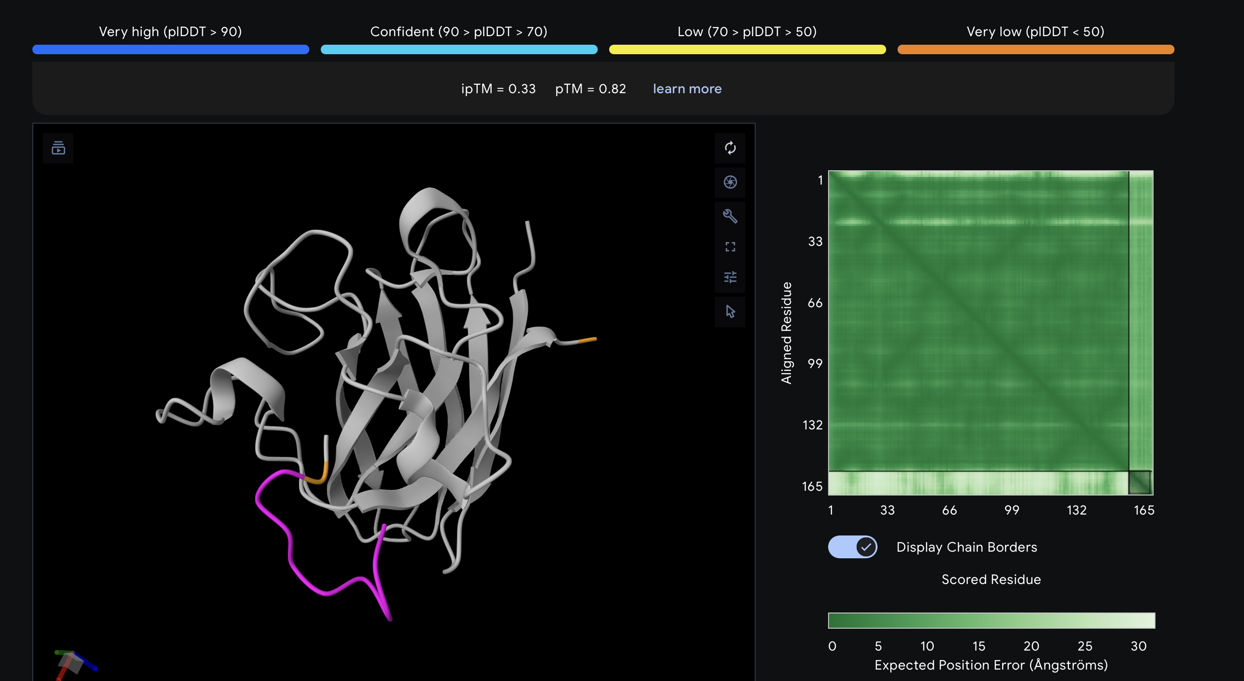
Task: Toggle the Display Chain Borders switch
Action: coord(852,547)
